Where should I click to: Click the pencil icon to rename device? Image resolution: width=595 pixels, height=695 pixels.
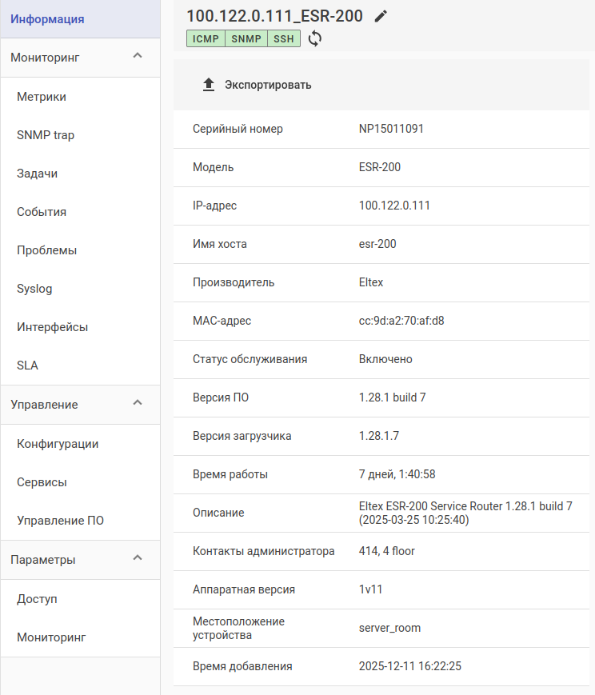(381, 16)
